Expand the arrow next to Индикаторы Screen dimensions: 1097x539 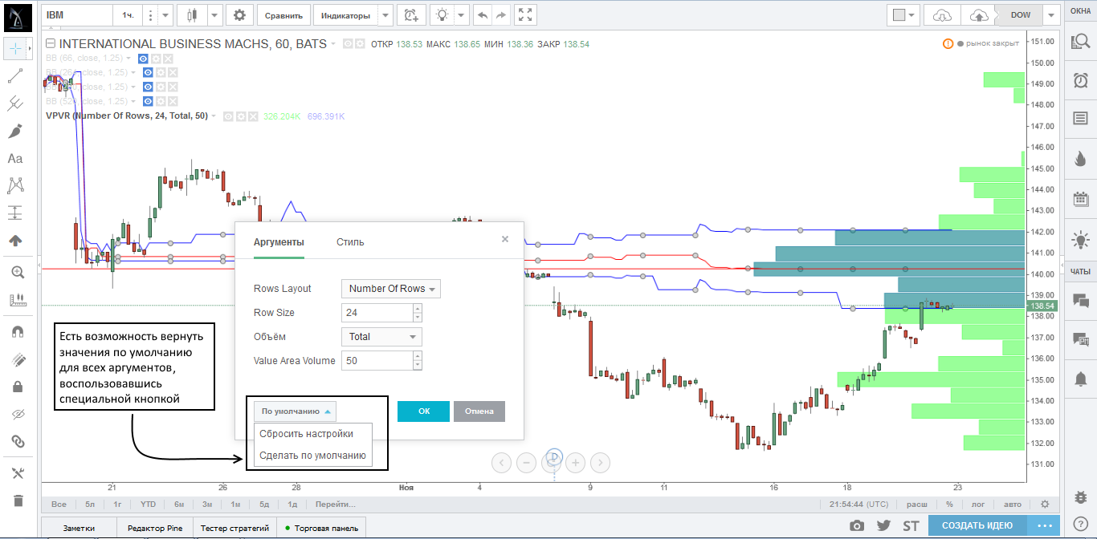click(x=385, y=15)
